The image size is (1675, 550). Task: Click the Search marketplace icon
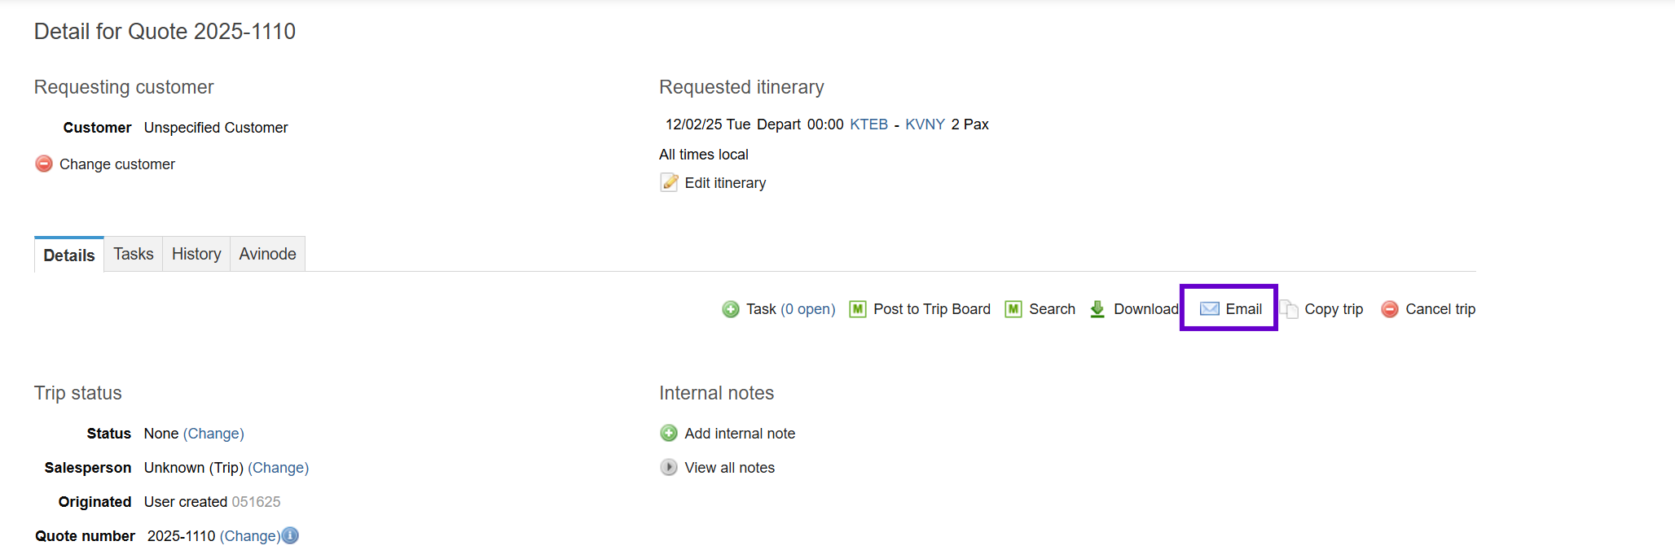click(1013, 309)
